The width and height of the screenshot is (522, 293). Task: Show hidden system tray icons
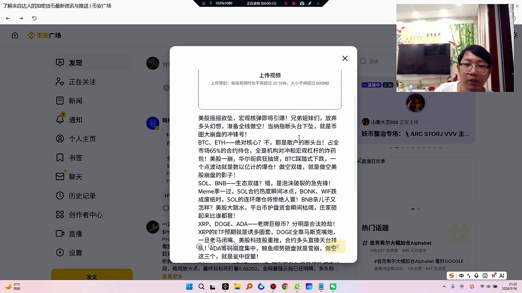tap(445, 286)
